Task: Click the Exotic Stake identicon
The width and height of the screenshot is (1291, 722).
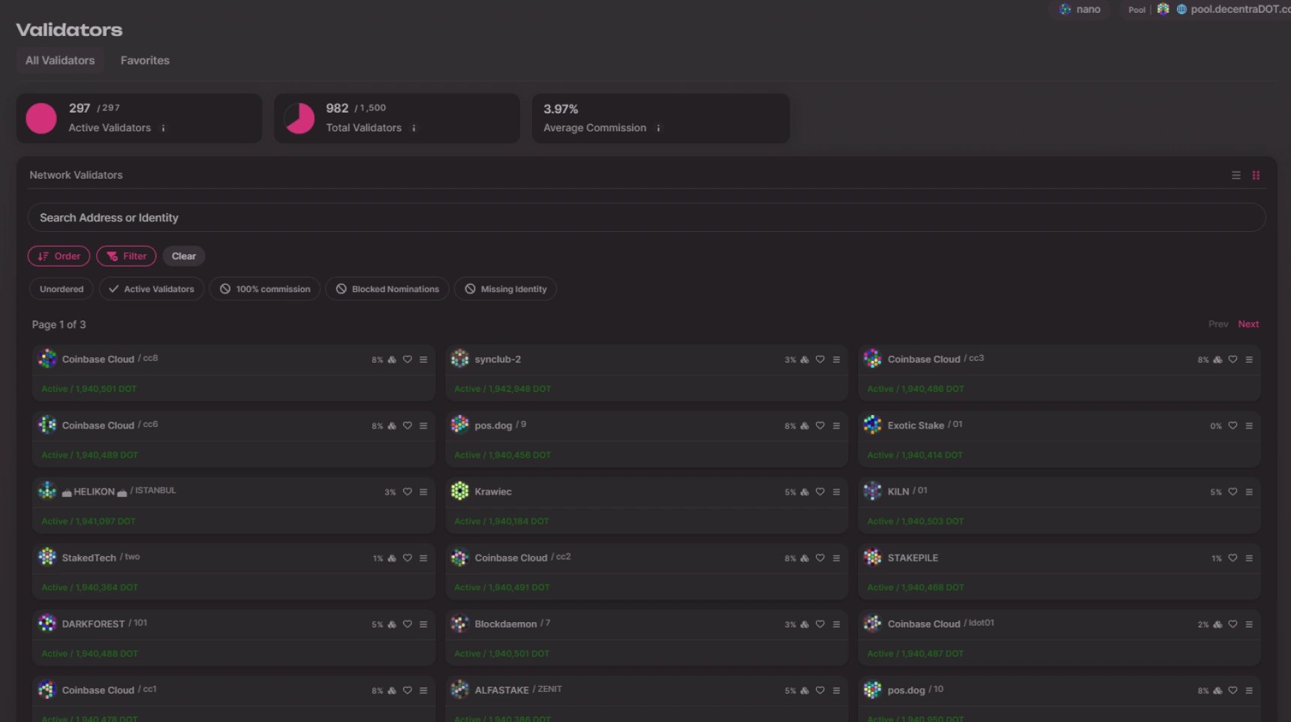Action: [872, 425]
